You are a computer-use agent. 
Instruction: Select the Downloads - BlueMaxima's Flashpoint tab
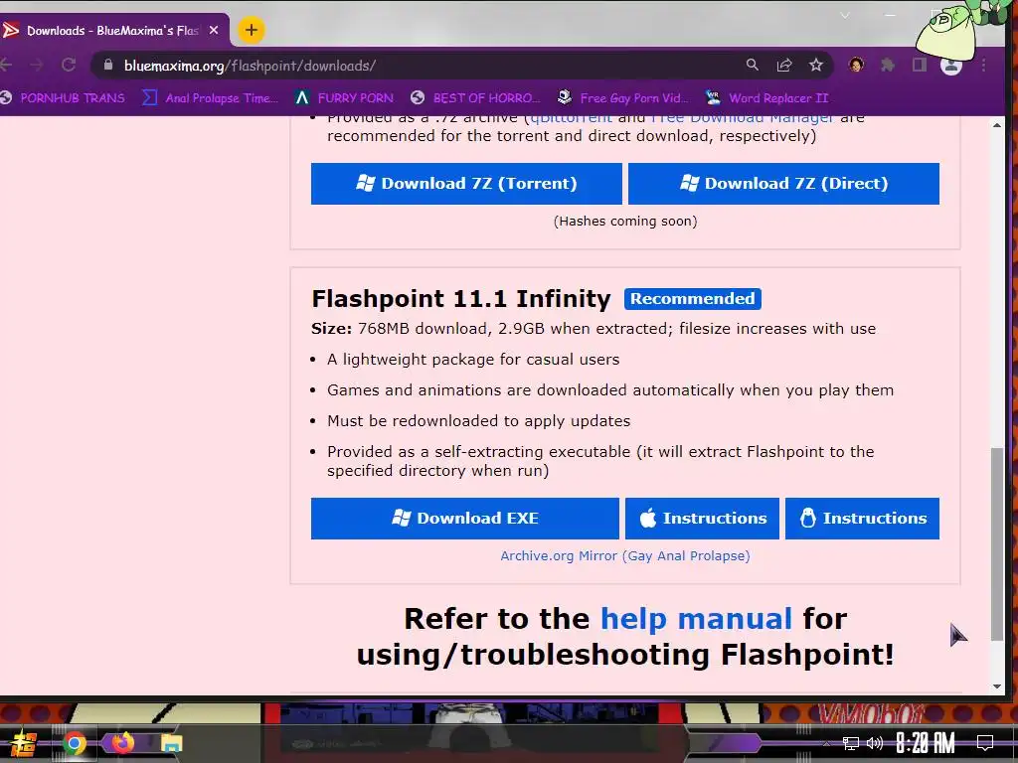(113, 31)
